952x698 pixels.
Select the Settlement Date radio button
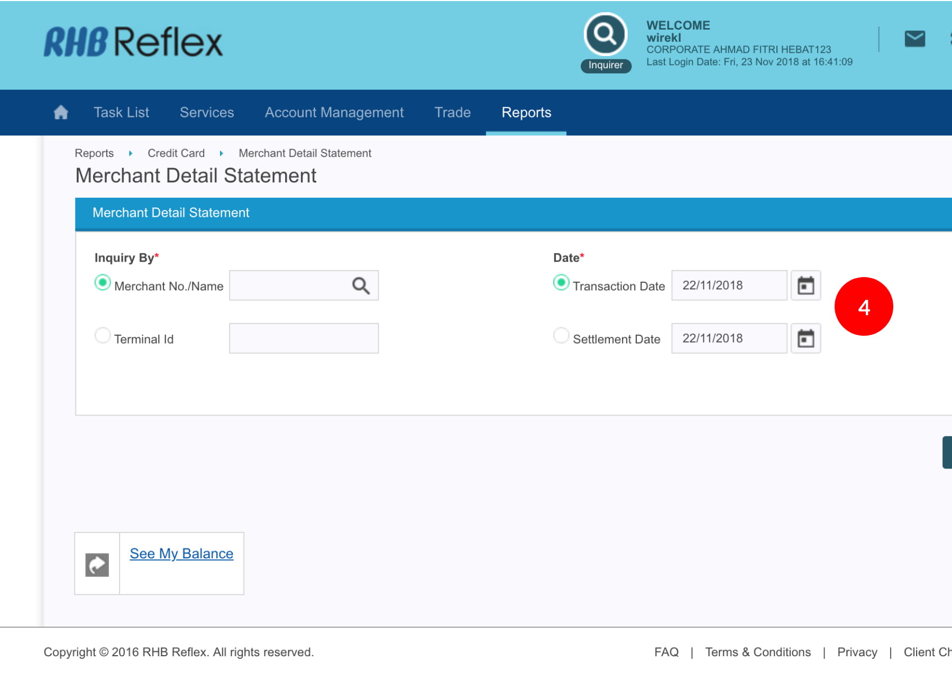pos(561,335)
